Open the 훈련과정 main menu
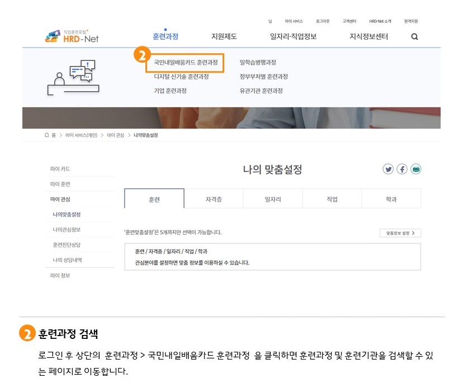Viewport: 463px width, 392px height. [166, 37]
